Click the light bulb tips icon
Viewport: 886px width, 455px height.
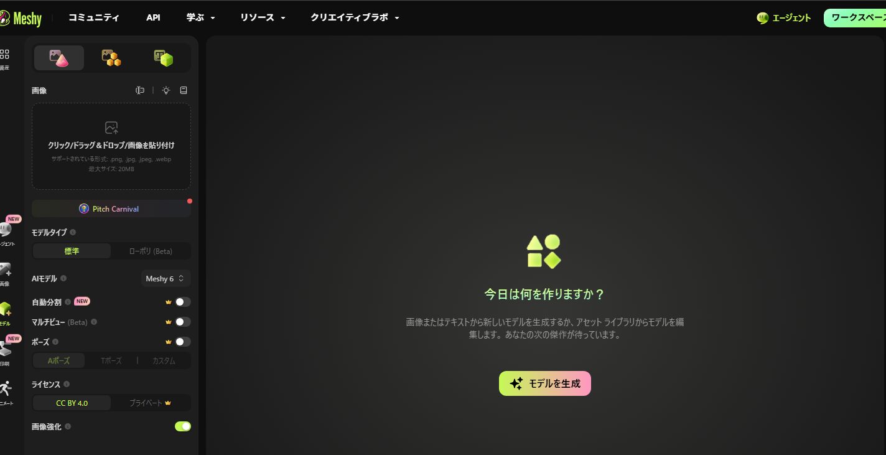point(166,90)
